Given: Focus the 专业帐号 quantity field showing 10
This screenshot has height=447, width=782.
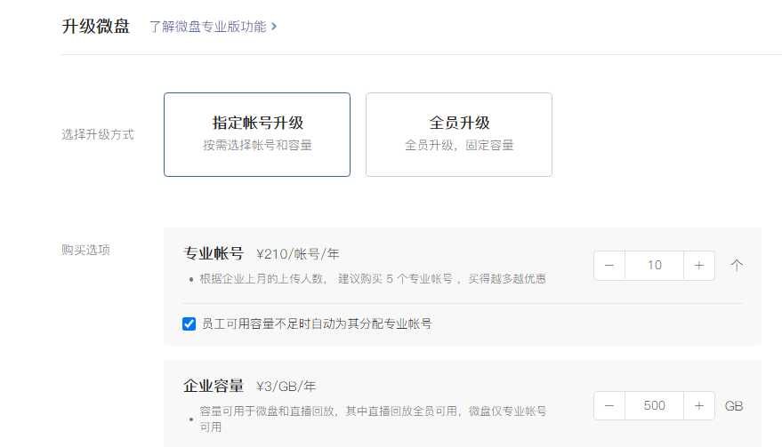Looking at the screenshot, I should point(654,266).
